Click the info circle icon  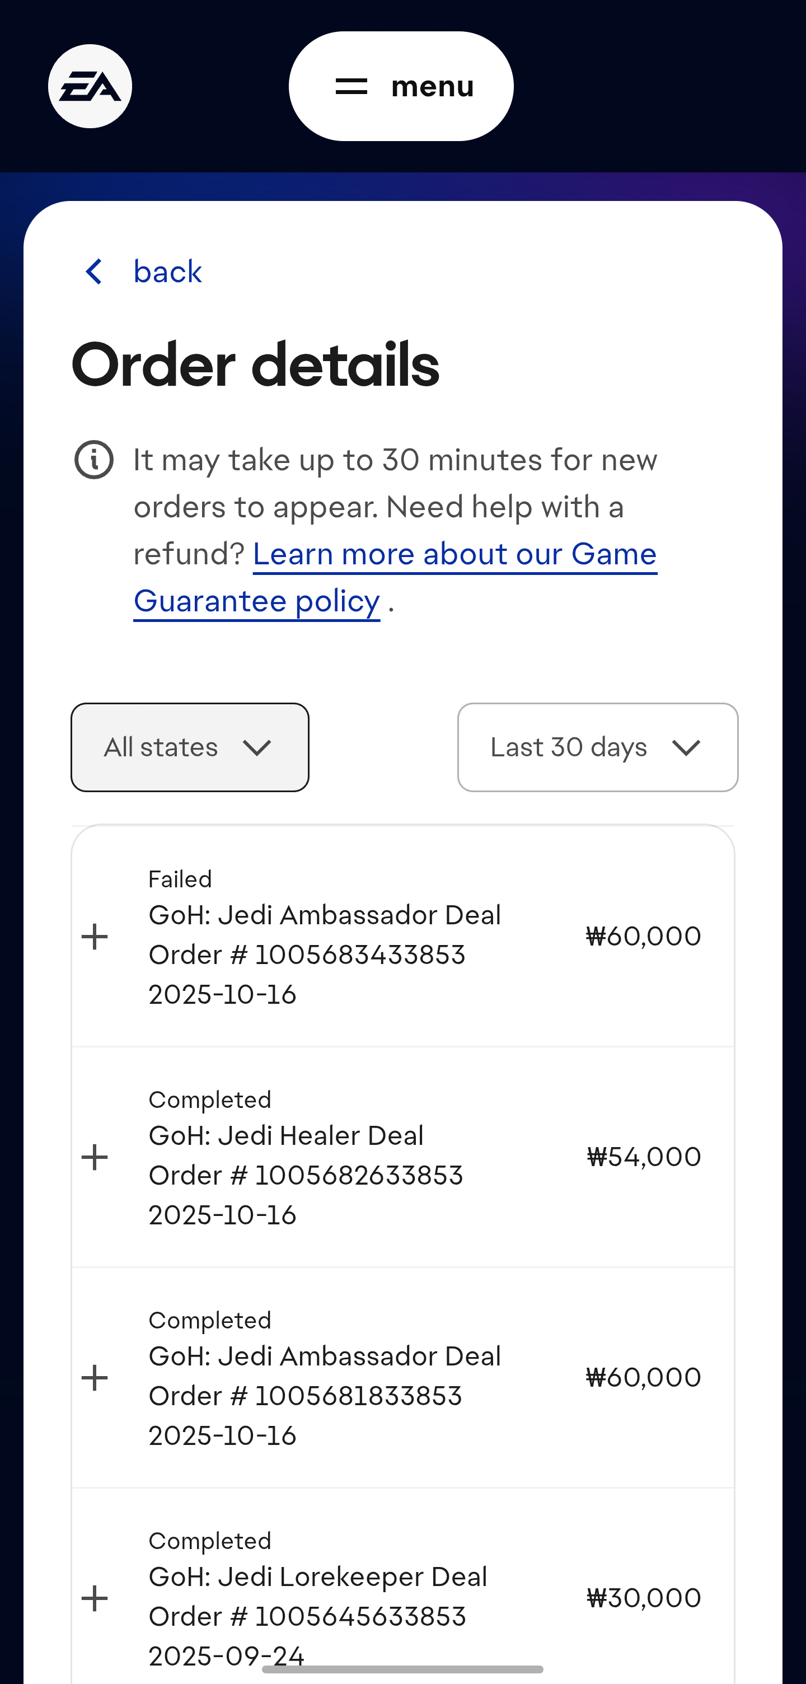(94, 460)
